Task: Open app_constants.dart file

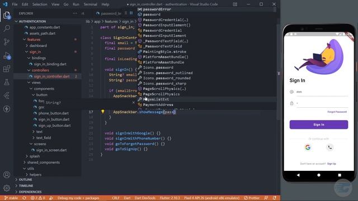Action: 45,27
